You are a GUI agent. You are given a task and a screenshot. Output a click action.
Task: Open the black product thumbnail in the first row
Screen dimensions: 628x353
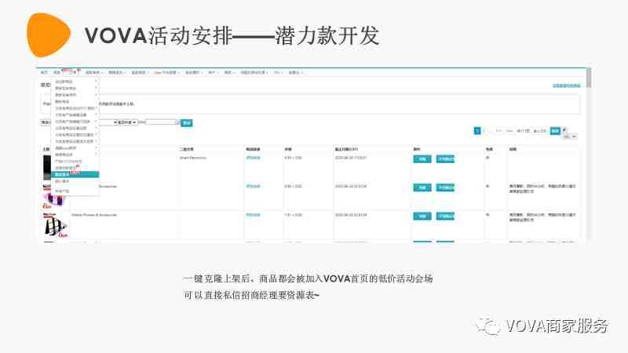(x=47, y=167)
